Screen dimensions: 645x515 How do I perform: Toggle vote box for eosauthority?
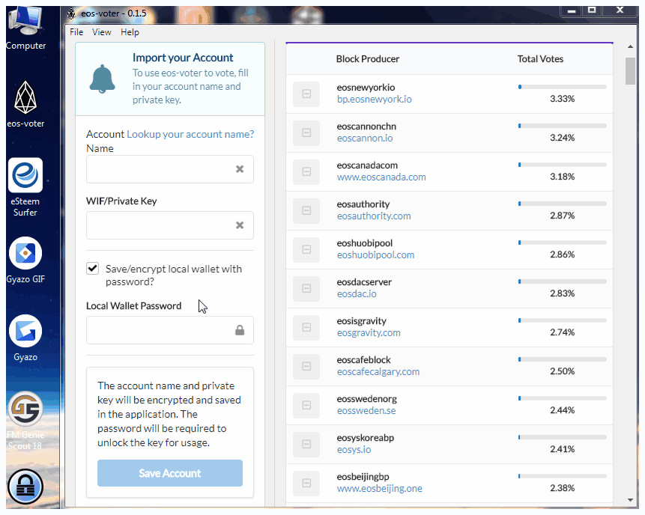point(306,210)
